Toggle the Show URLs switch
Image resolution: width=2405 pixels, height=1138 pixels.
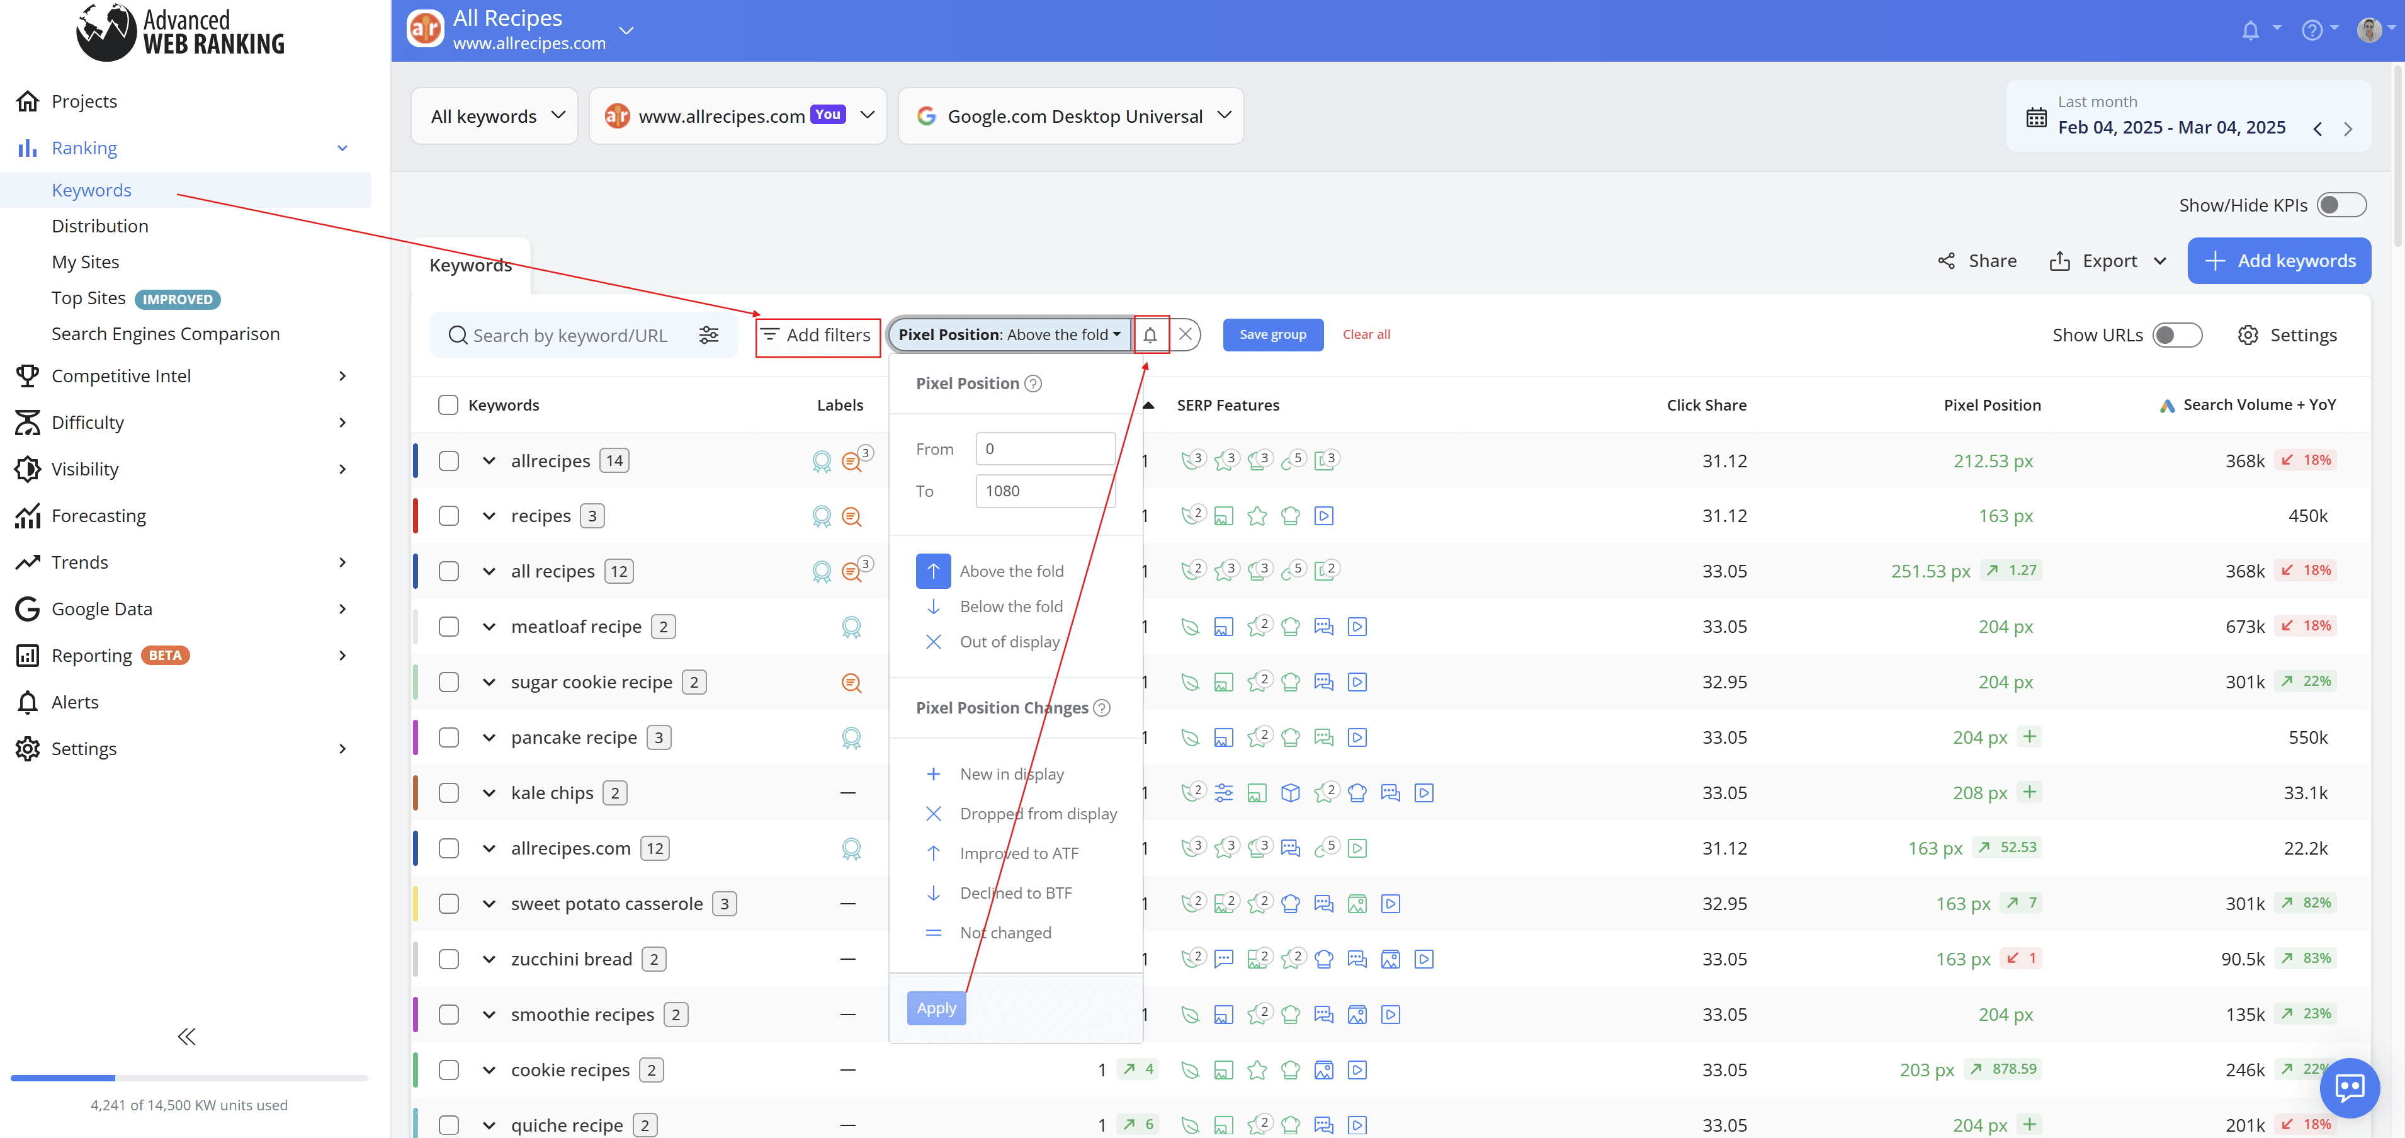2176,335
